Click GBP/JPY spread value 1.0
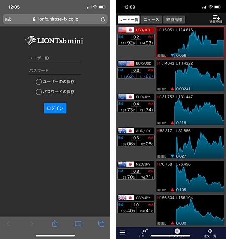The height and width of the screenshot is (239, 226). (x=136, y=205)
